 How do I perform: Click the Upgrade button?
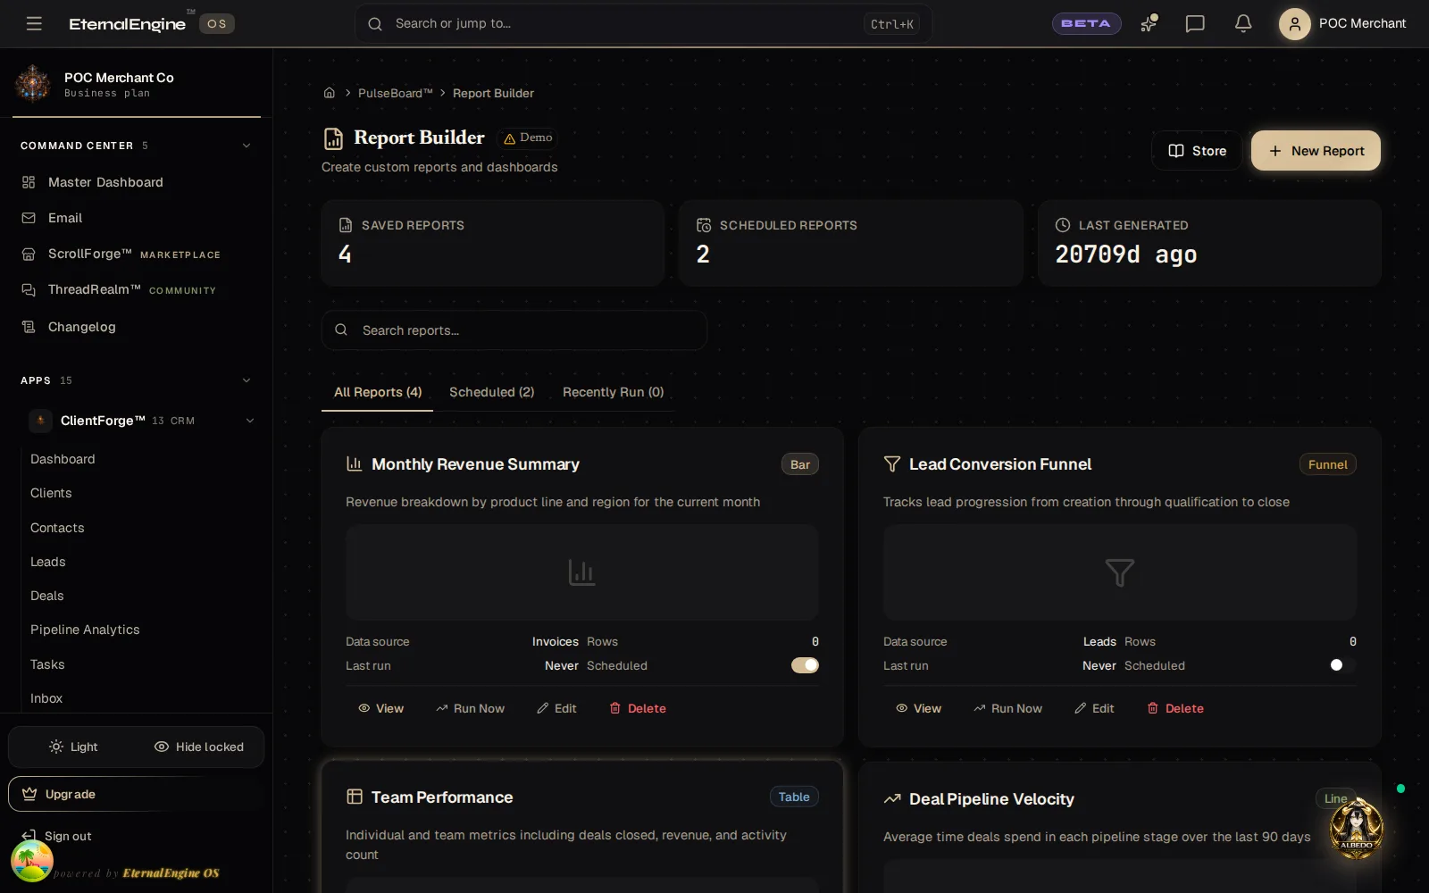point(136,794)
